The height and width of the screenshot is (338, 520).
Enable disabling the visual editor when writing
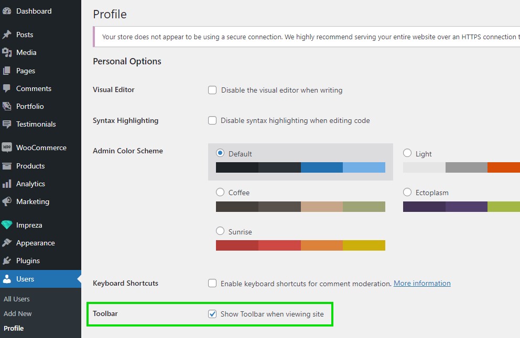[212, 90]
